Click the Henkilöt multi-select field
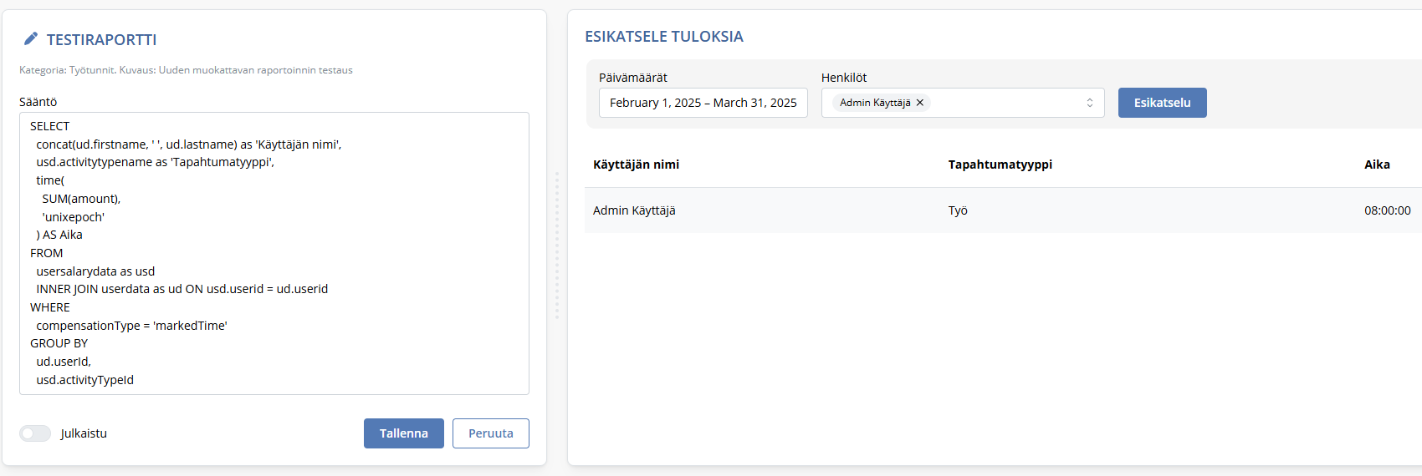This screenshot has height=476, width=1422. coord(963,103)
